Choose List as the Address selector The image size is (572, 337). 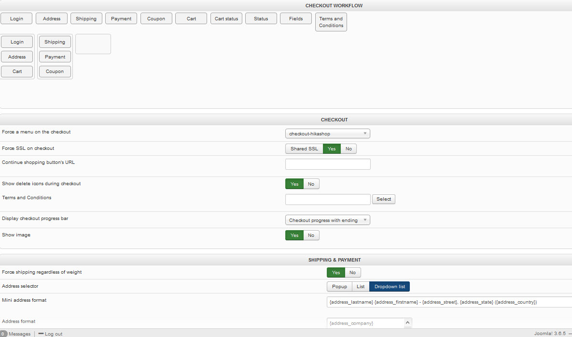coord(361,287)
